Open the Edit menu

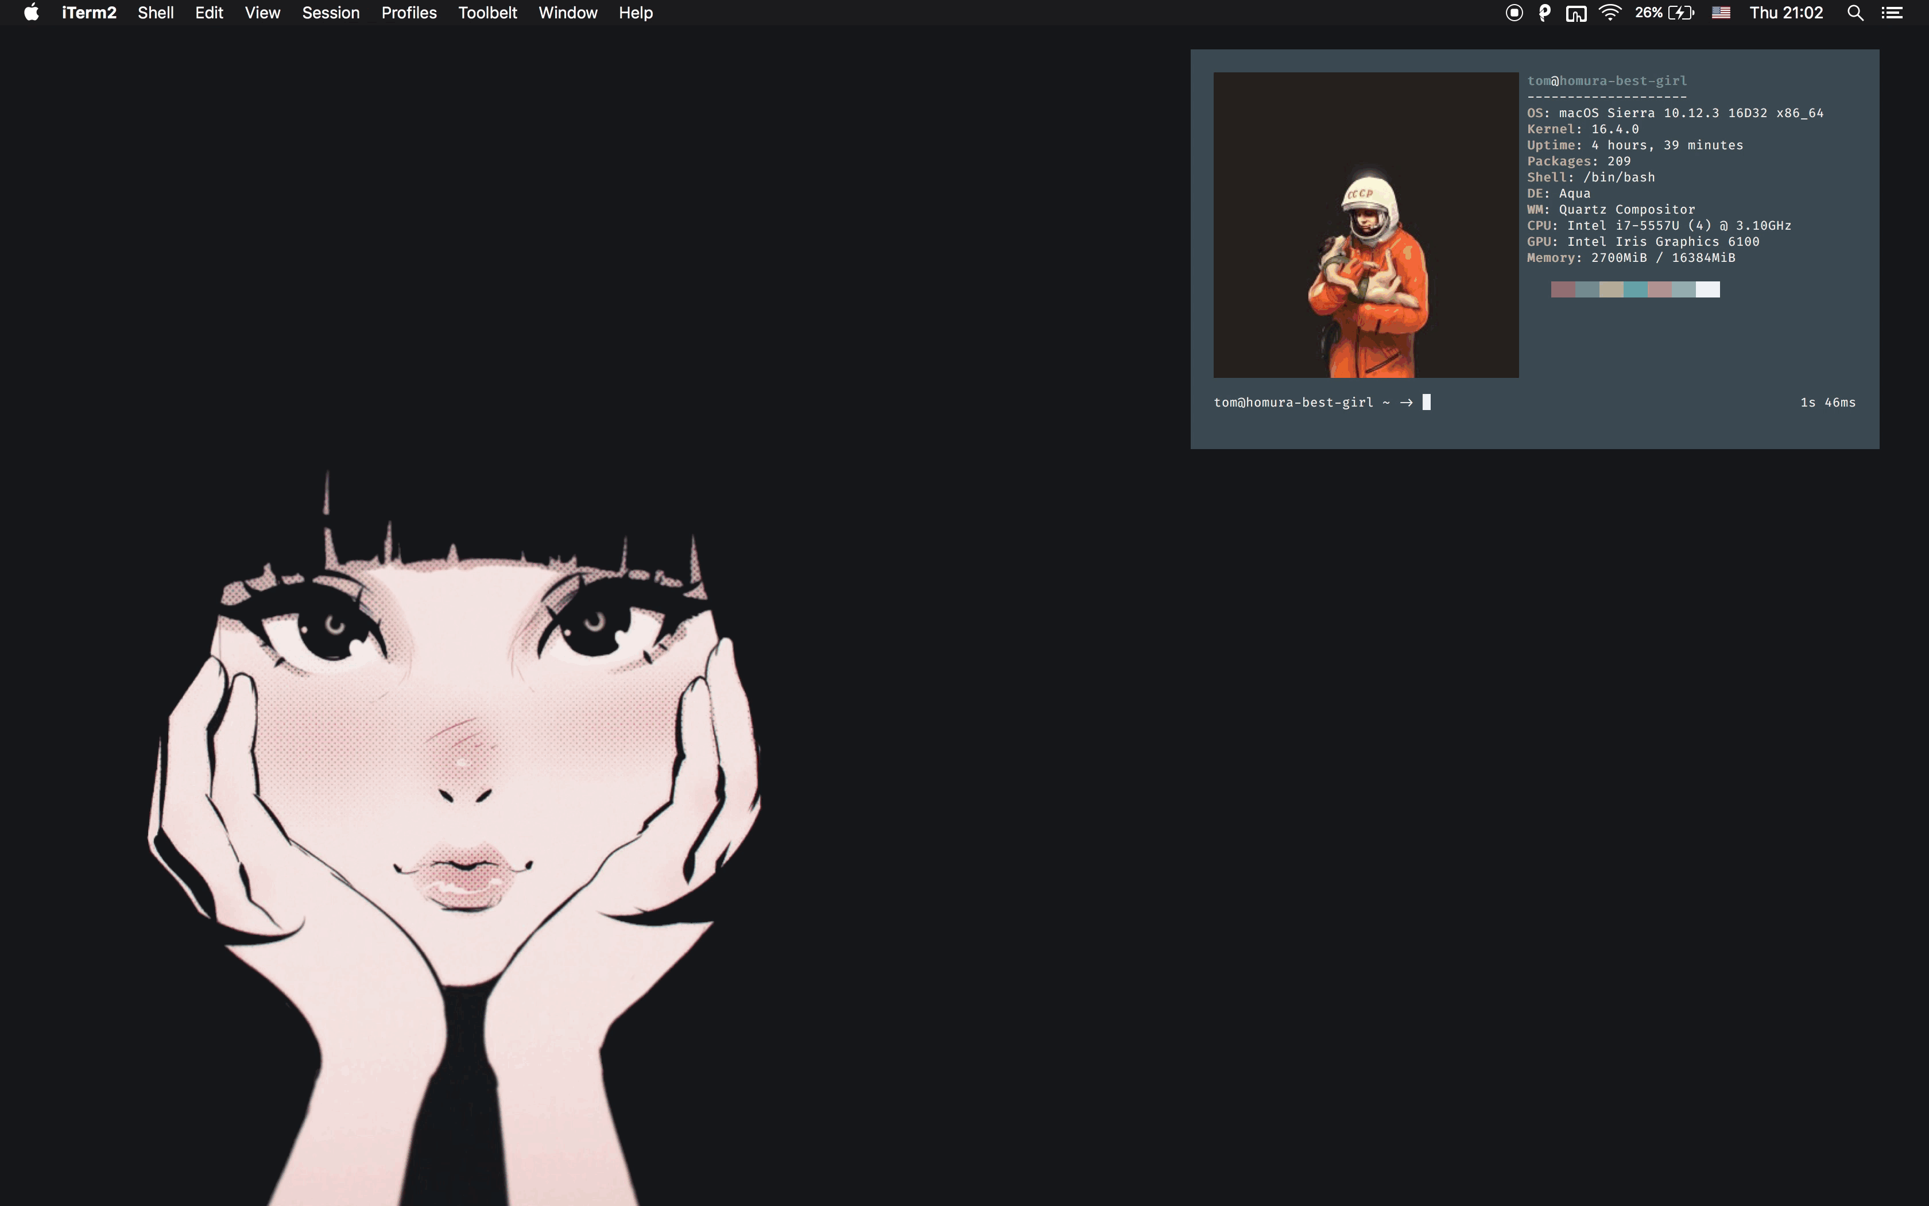pyautogui.click(x=209, y=13)
